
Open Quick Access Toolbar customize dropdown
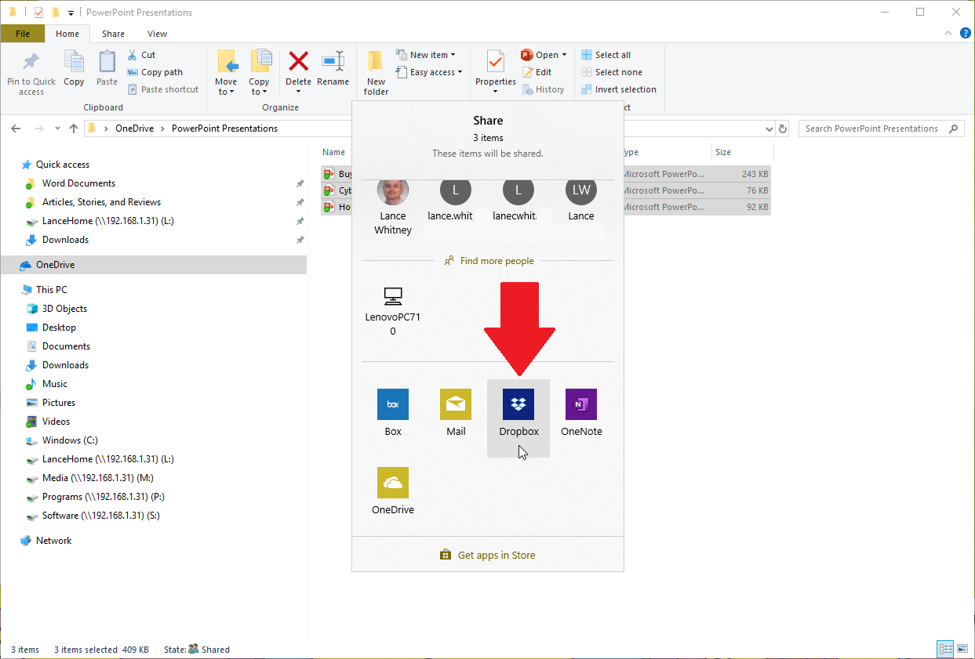[x=71, y=13]
